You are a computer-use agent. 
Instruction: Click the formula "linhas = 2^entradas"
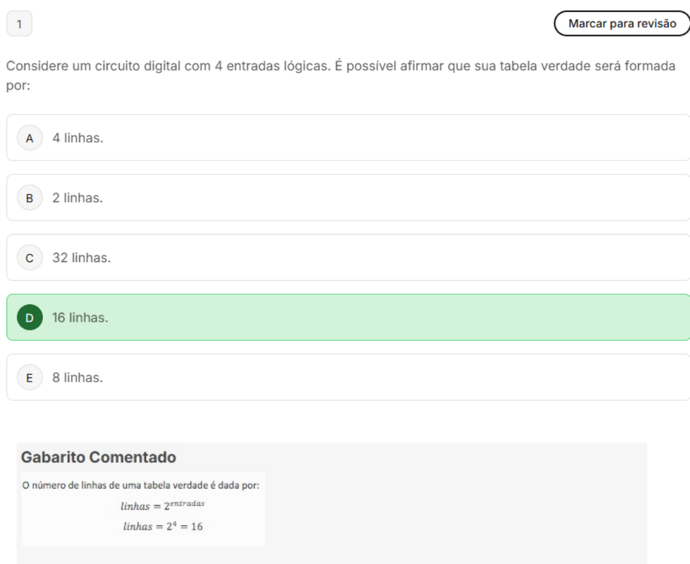tap(163, 505)
